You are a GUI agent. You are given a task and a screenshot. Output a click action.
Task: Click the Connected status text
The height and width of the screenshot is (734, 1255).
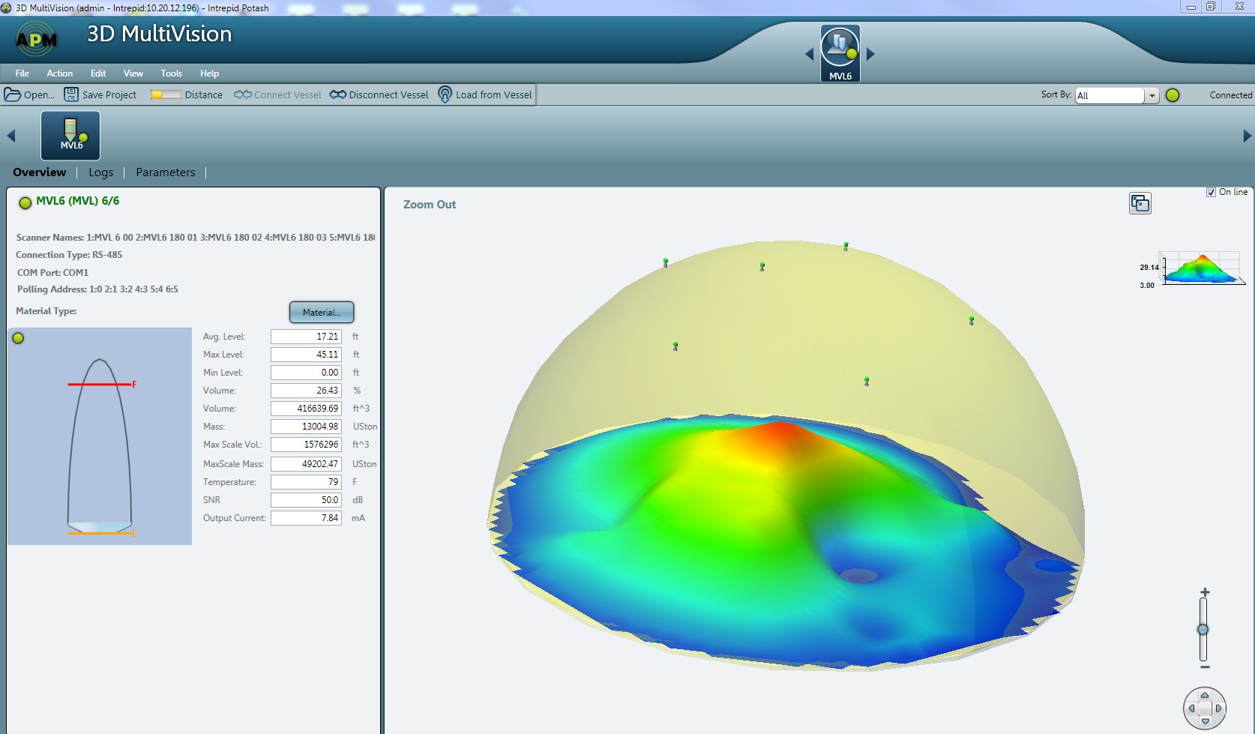1230,95
